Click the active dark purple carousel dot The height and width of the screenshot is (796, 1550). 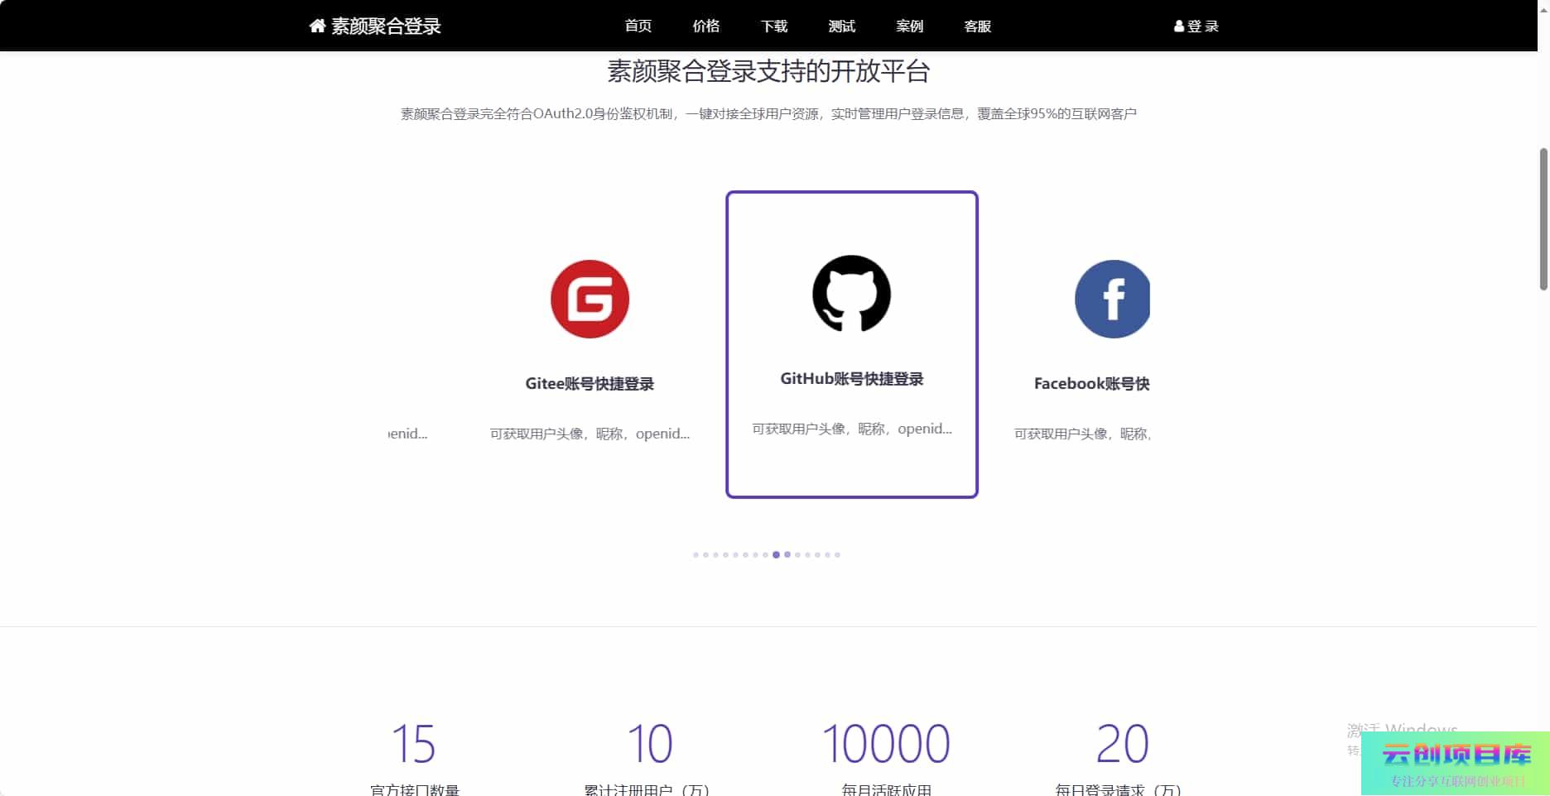point(776,555)
